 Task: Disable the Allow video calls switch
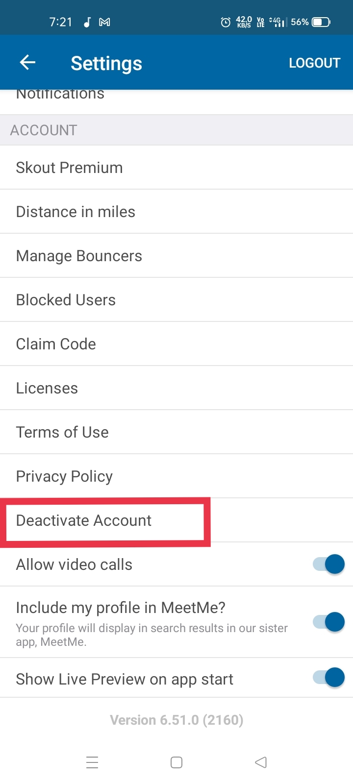coord(329,564)
